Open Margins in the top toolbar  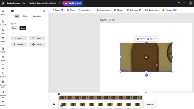pyautogui.click(x=118, y=10)
